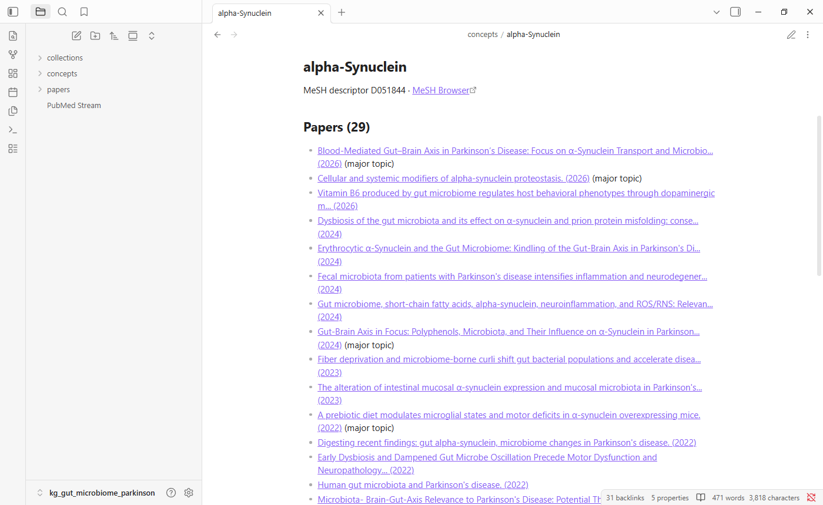Navigate back with the left arrow
823x505 pixels.
(x=218, y=35)
